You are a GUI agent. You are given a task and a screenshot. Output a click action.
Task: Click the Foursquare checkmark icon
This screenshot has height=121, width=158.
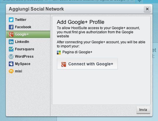(11, 49)
